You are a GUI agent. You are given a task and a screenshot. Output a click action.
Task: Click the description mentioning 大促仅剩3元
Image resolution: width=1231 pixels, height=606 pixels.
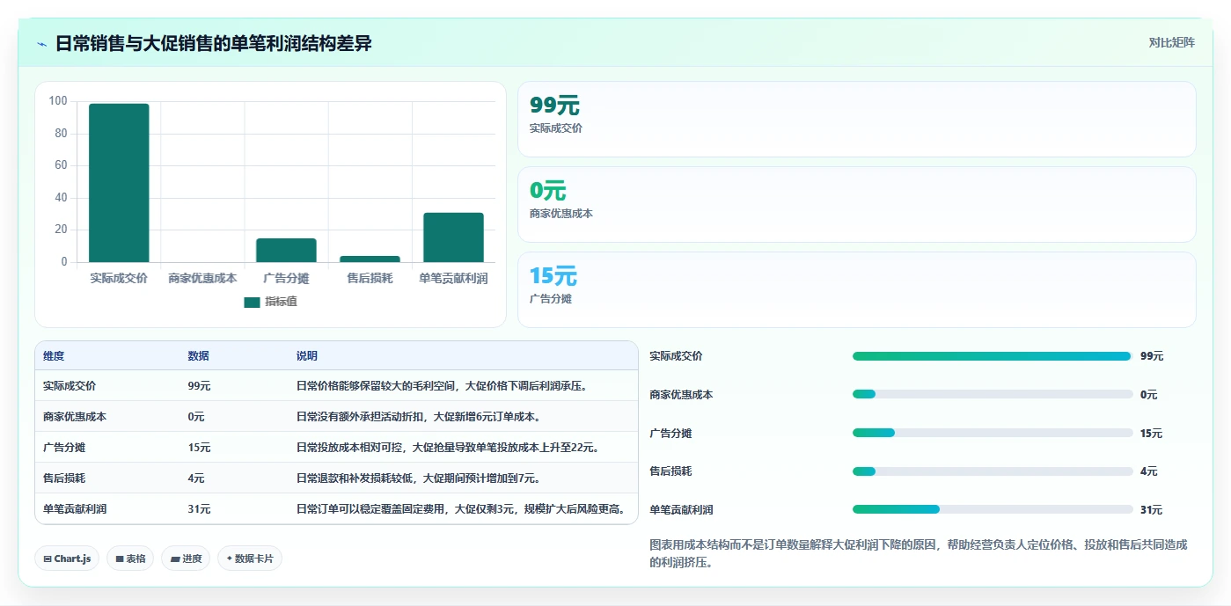(462, 508)
